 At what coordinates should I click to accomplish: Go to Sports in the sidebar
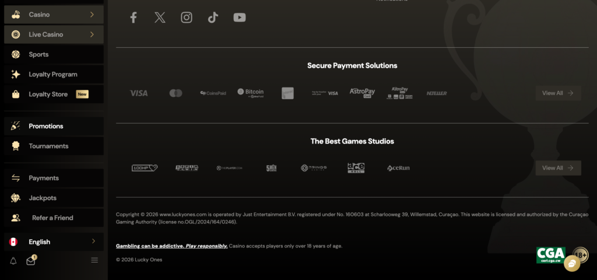tap(54, 54)
